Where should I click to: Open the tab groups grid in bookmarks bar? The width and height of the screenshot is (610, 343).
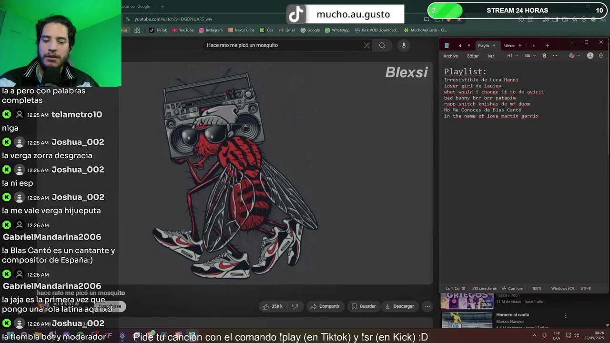click(137, 30)
